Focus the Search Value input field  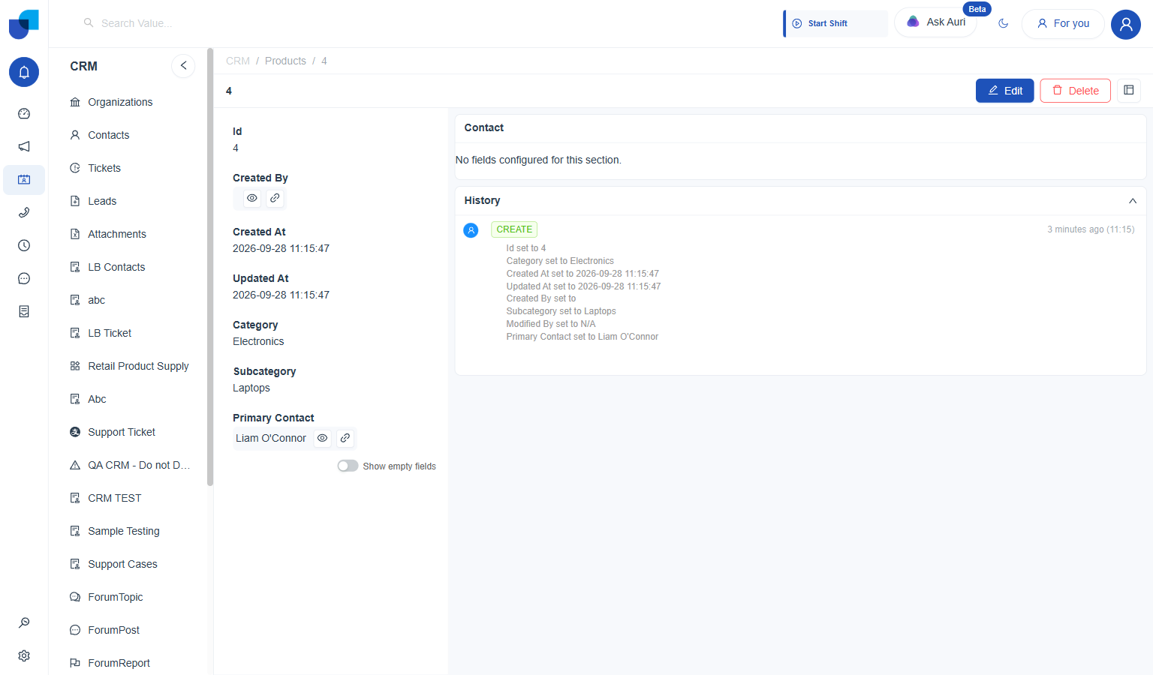[x=137, y=23]
